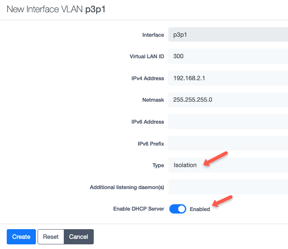Viewport: 288px width, 249px height.
Task: Click the IPv4 Address field containing 192.168.2.1
Action: (228, 78)
